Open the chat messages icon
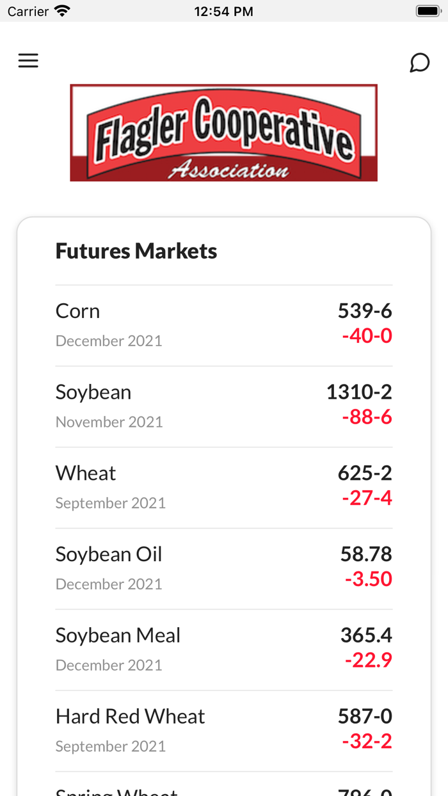Image resolution: width=448 pixels, height=796 pixels. (x=419, y=63)
